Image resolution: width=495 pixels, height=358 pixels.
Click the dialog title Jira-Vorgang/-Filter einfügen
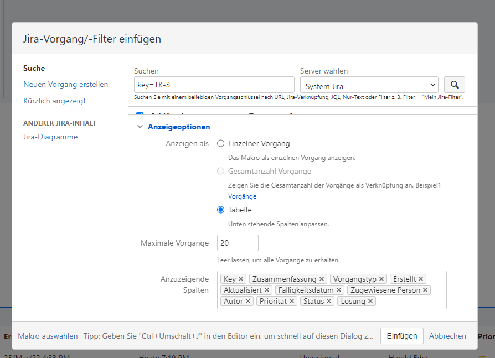(x=92, y=39)
